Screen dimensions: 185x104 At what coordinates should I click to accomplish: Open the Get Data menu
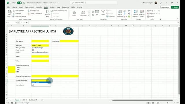pos(10,13)
